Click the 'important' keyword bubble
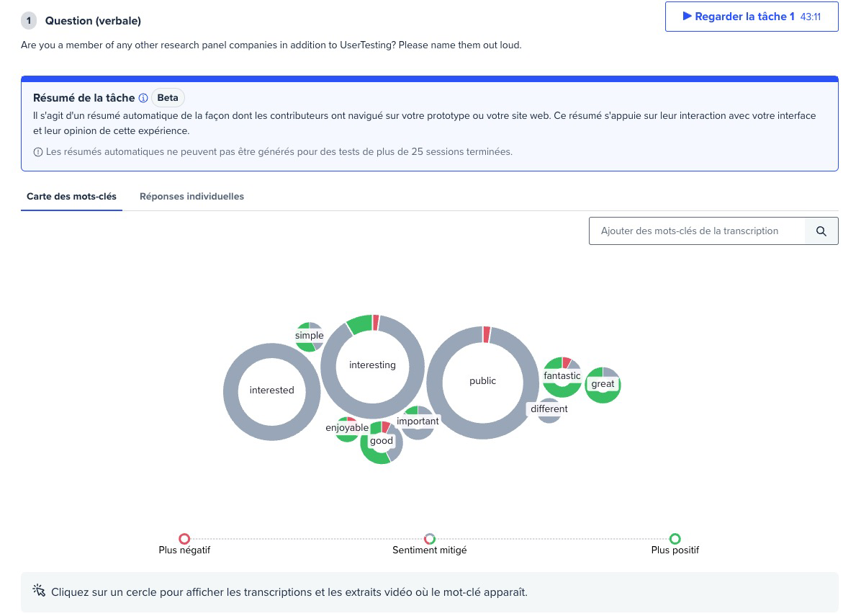This screenshot has height=616, width=843. pyautogui.click(x=418, y=421)
